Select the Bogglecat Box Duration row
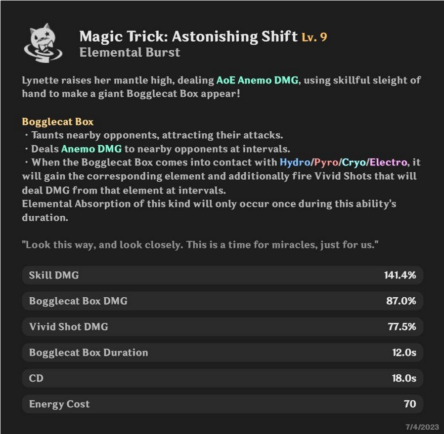The image size is (444, 434). [x=222, y=353]
